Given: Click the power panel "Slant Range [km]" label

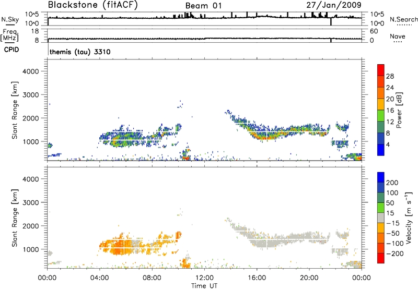Looking at the screenshot, I should (x=15, y=110).
